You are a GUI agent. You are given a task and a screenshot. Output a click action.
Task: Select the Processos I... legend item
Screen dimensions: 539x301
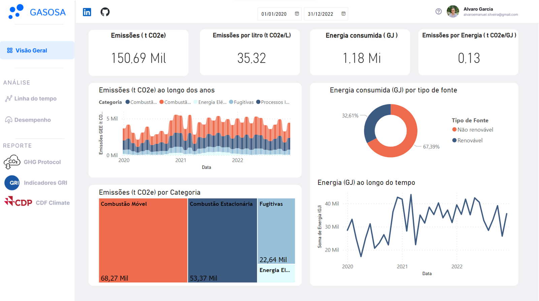(x=273, y=102)
